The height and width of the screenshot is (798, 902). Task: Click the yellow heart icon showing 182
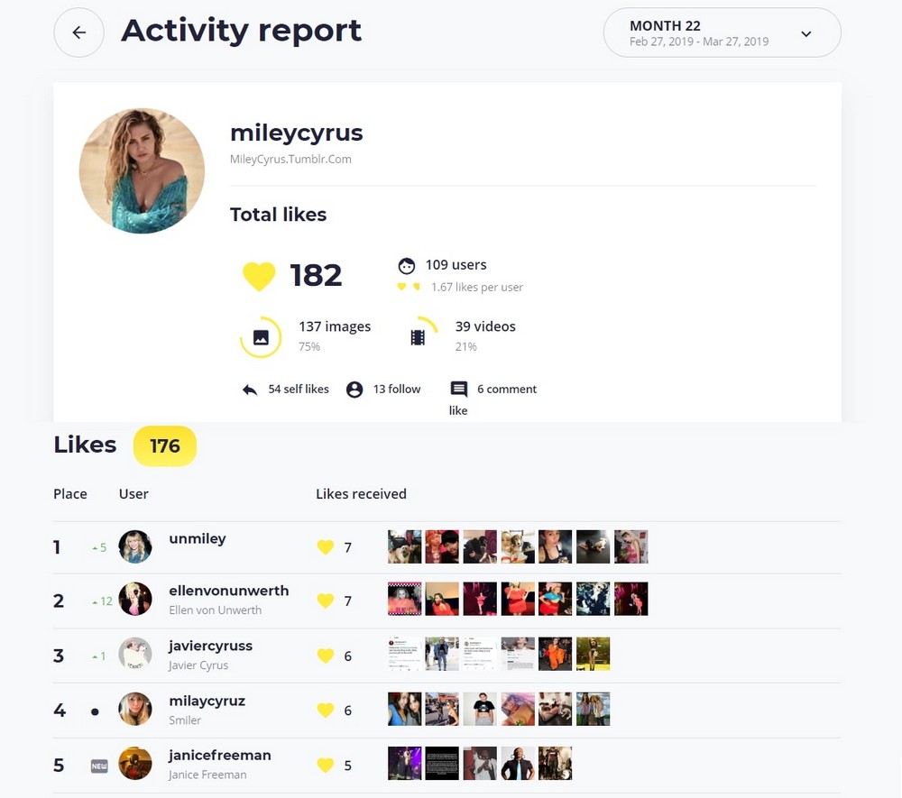click(x=259, y=276)
